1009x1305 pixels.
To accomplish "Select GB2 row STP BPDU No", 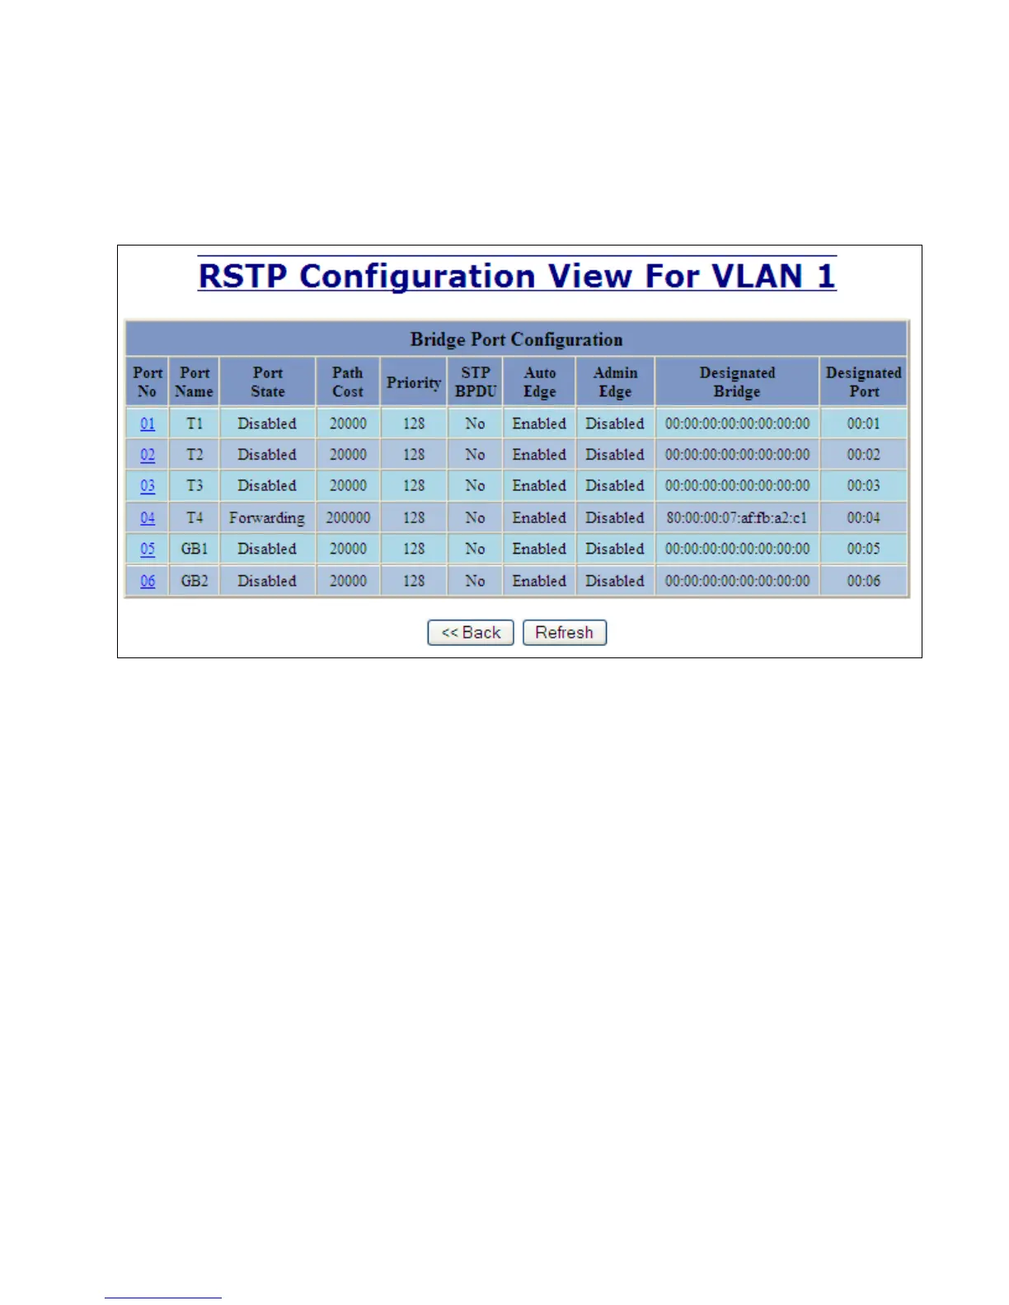I will 475,581.
